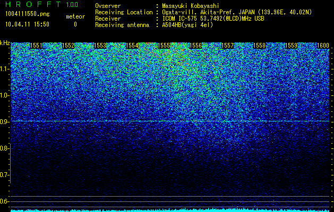Click the cyan signal level bar at bottom
Viewport: 334px width, 212px height.
(x=170, y=210)
